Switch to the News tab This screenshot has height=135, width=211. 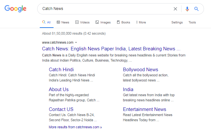(63, 22)
